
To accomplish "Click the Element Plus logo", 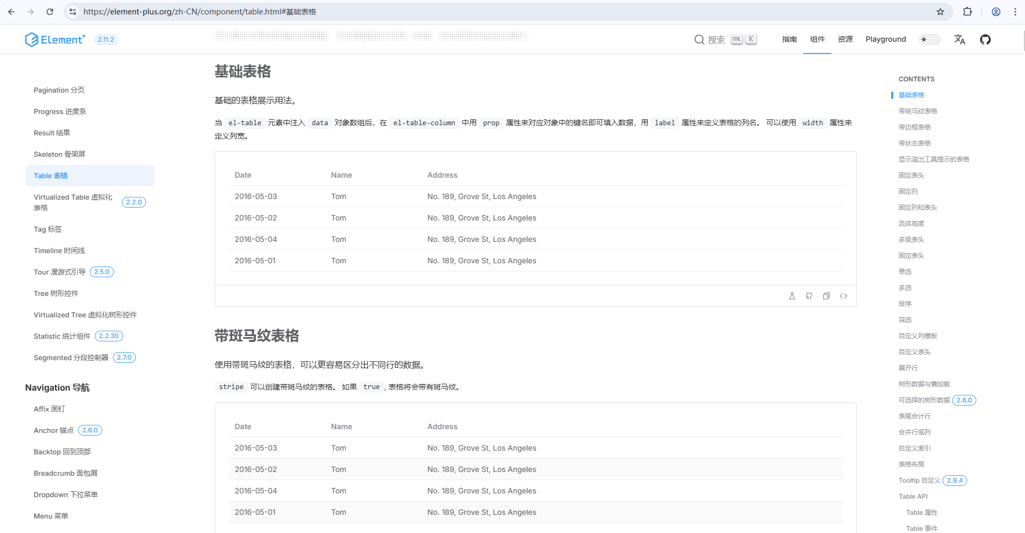I will pyautogui.click(x=54, y=39).
